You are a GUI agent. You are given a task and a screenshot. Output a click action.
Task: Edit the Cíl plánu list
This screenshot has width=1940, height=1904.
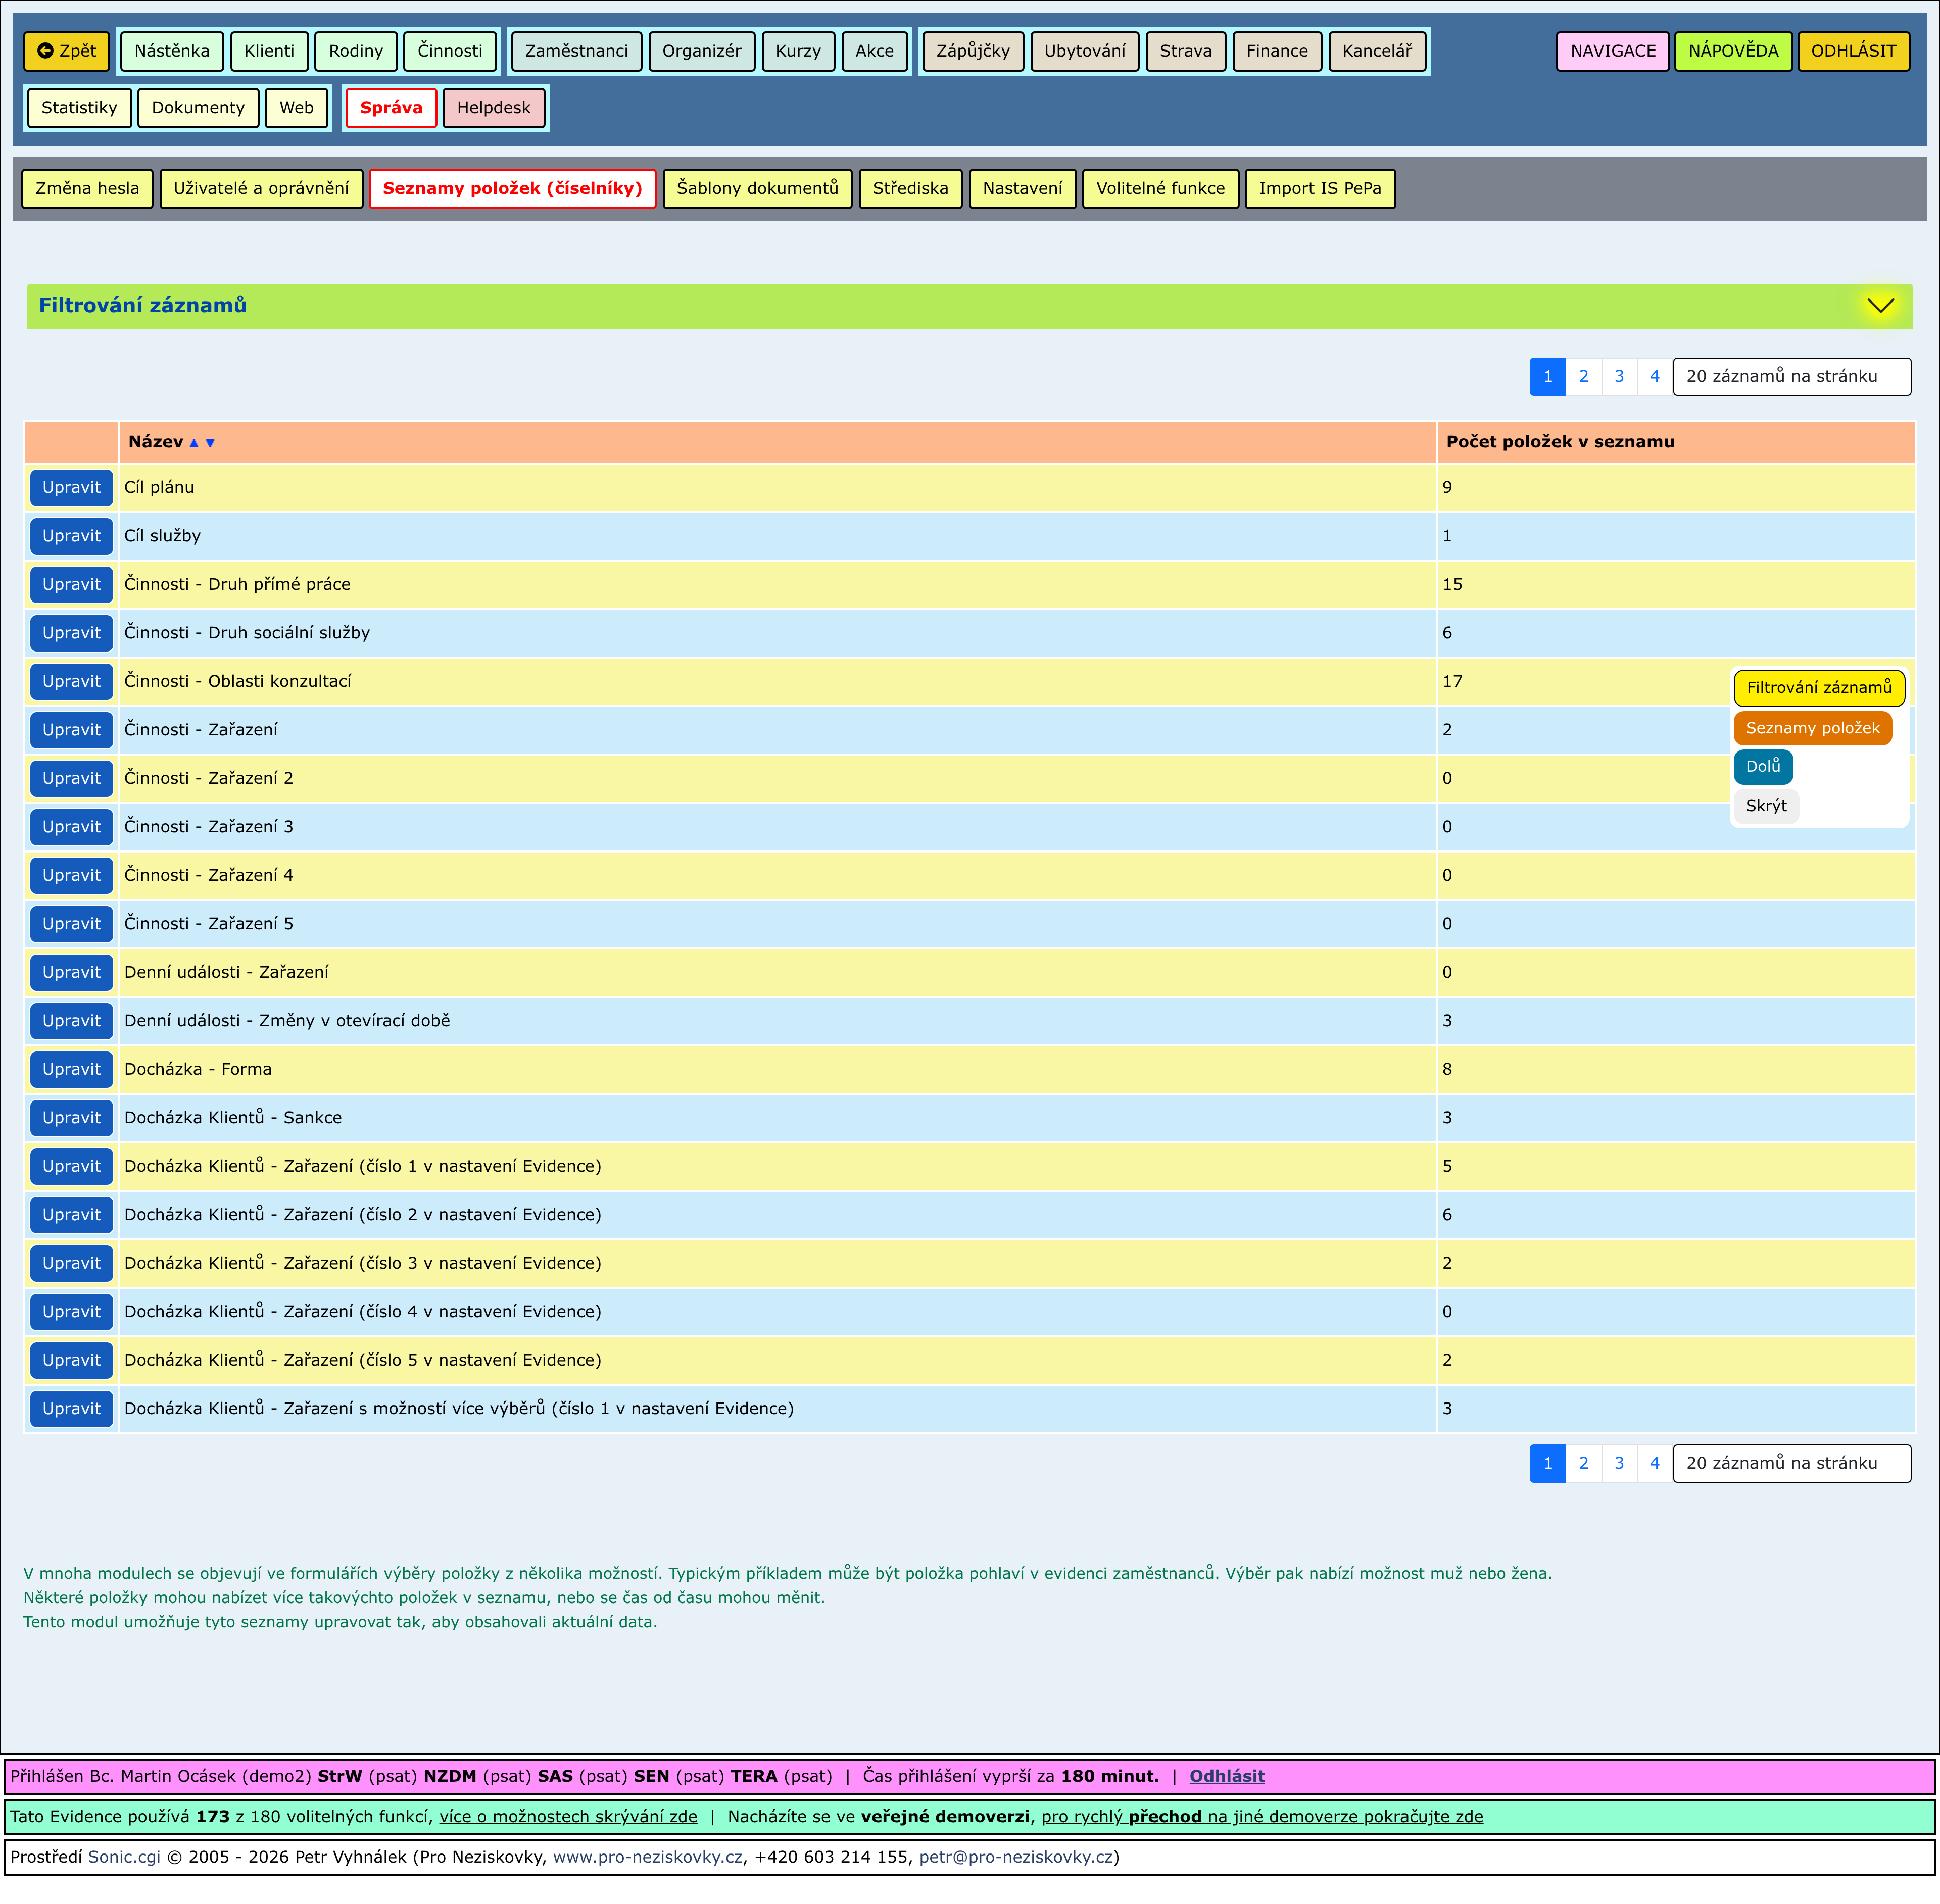[x=71, y=488]
